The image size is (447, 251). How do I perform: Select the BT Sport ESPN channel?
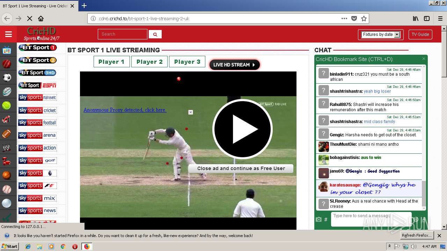click(37, 85)
